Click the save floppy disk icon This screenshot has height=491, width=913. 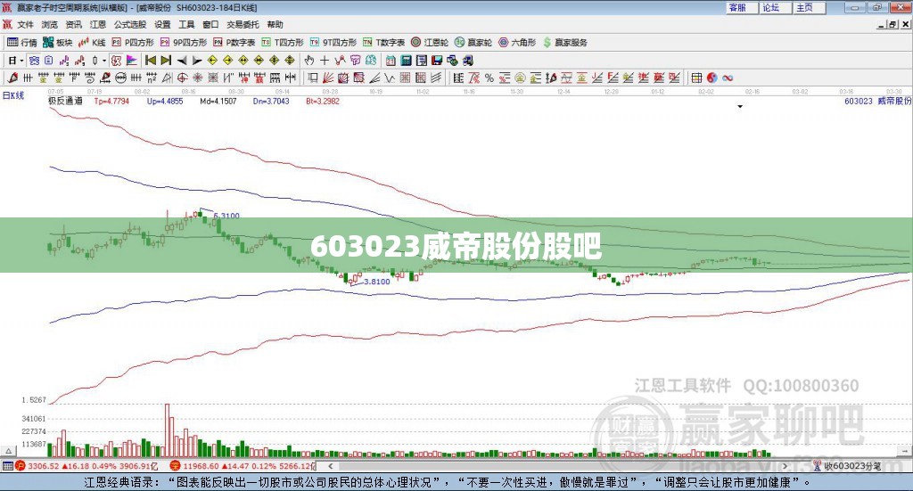click(x=437, y=60)
